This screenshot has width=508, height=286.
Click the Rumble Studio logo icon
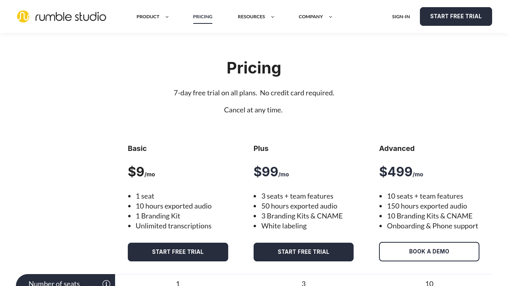(23, 17)
